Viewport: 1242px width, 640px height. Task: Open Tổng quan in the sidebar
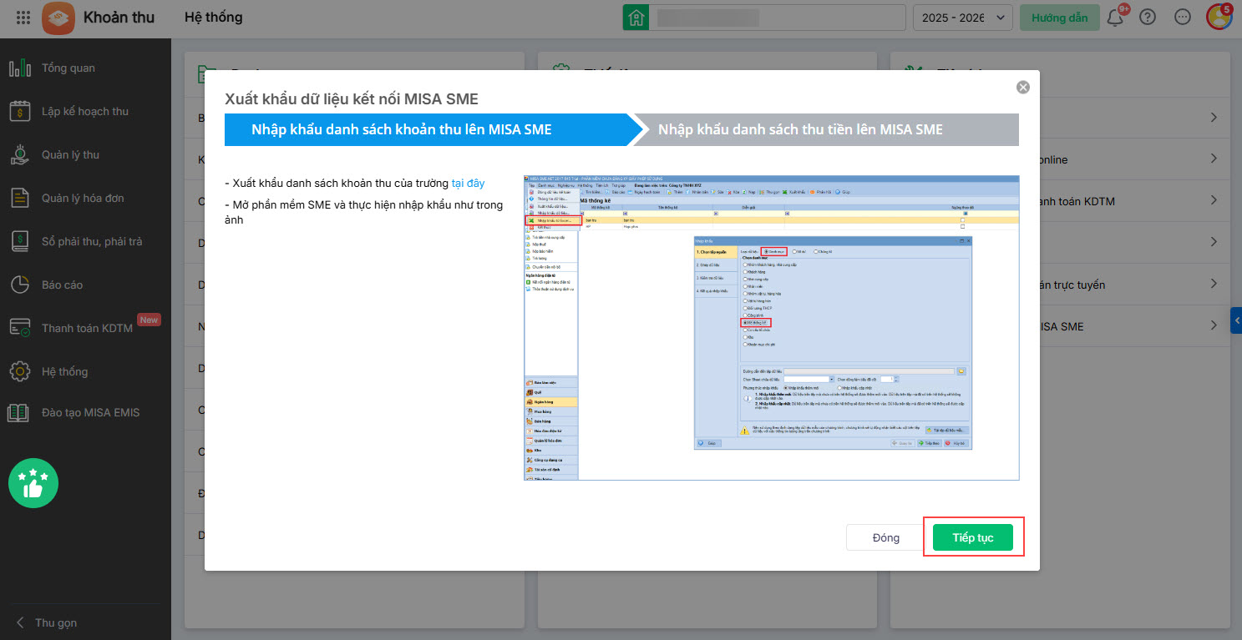pos(85,68)
